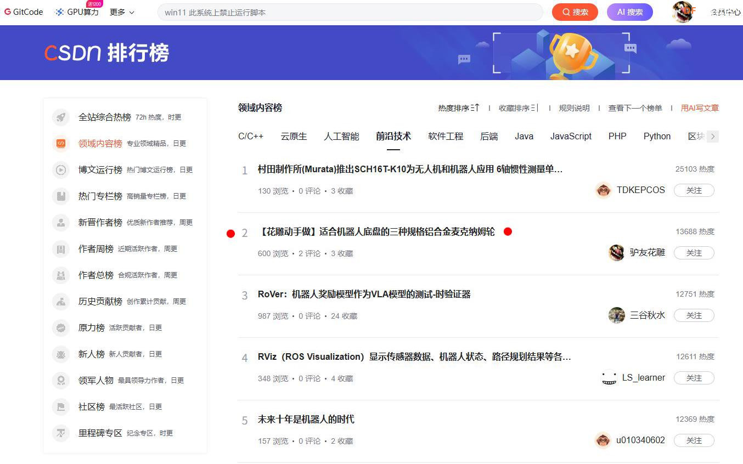Switch to the 人工智能 tab
The width and height of the screenshot is (743, 464).
[341, 136]
